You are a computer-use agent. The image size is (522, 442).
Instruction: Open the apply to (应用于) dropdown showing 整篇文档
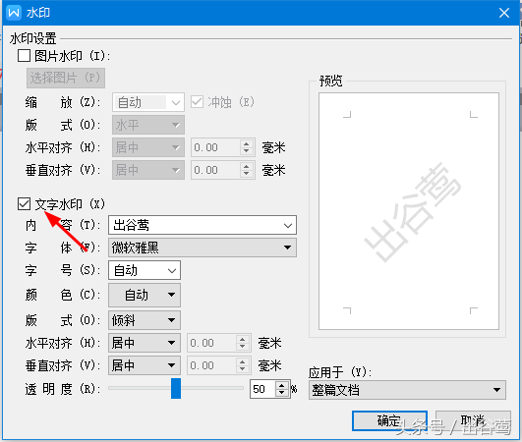[407, 390]
